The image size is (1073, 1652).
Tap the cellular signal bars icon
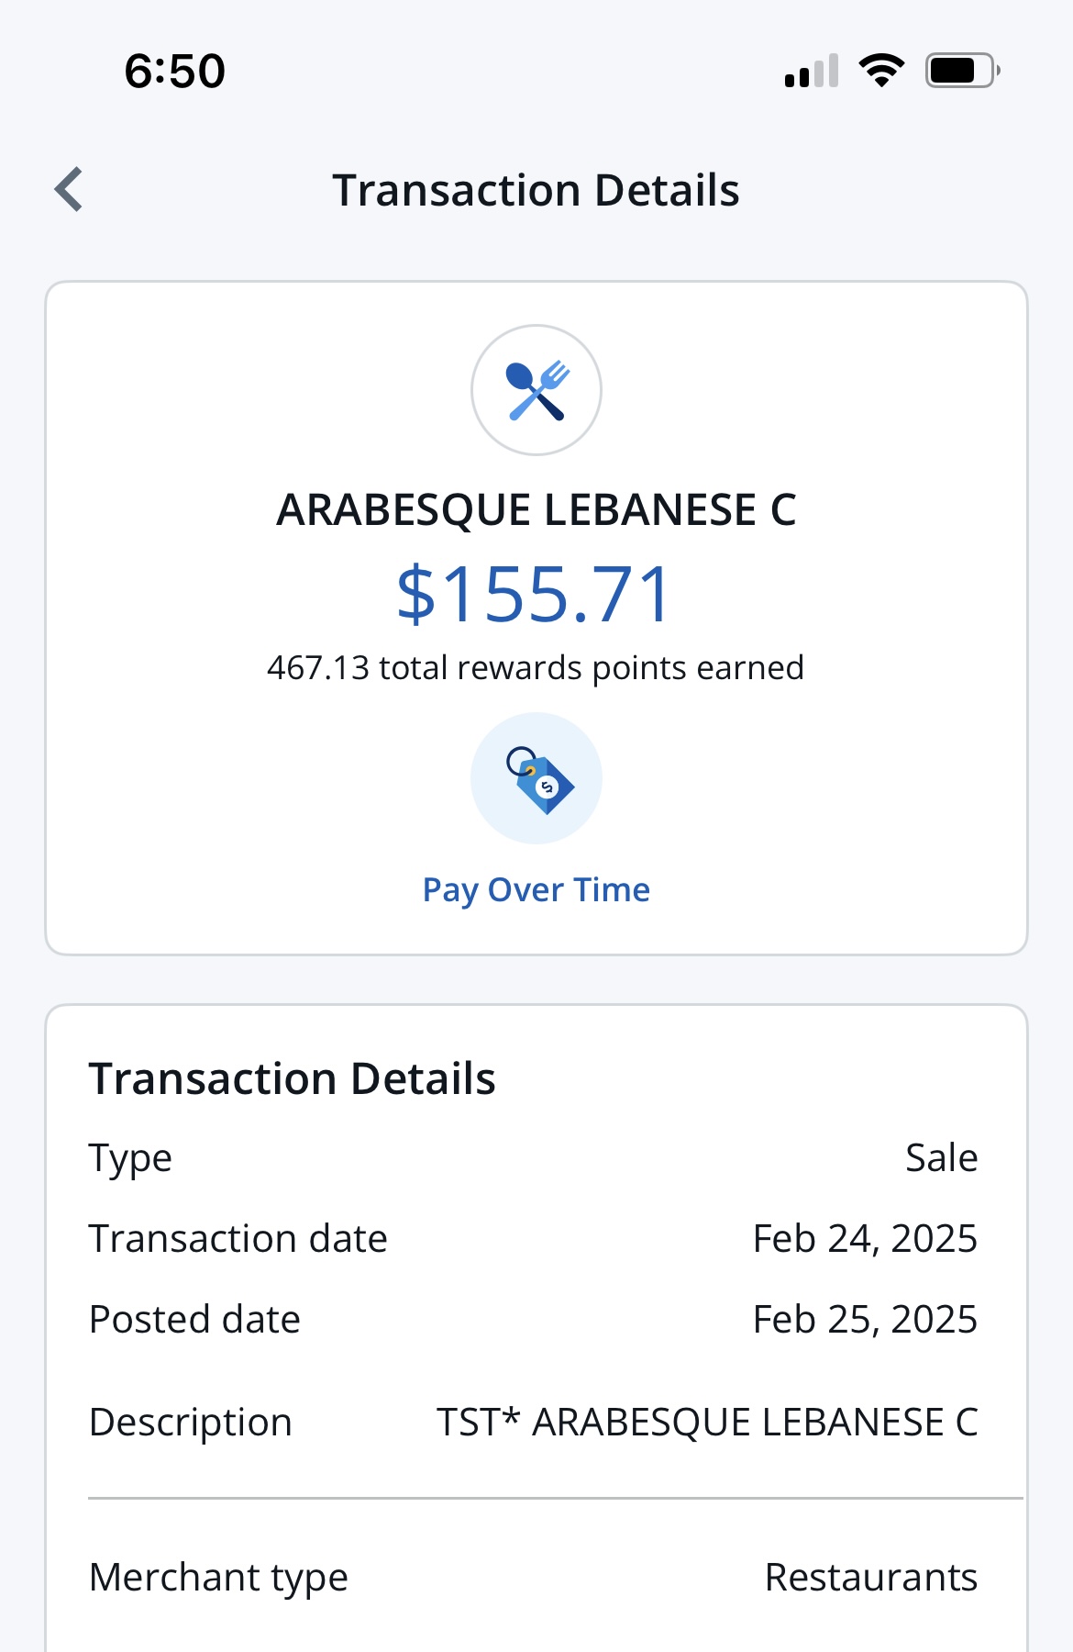tap(812, 72)
